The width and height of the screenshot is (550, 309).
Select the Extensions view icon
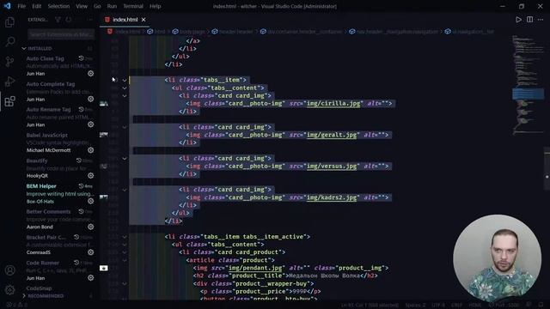9,101
